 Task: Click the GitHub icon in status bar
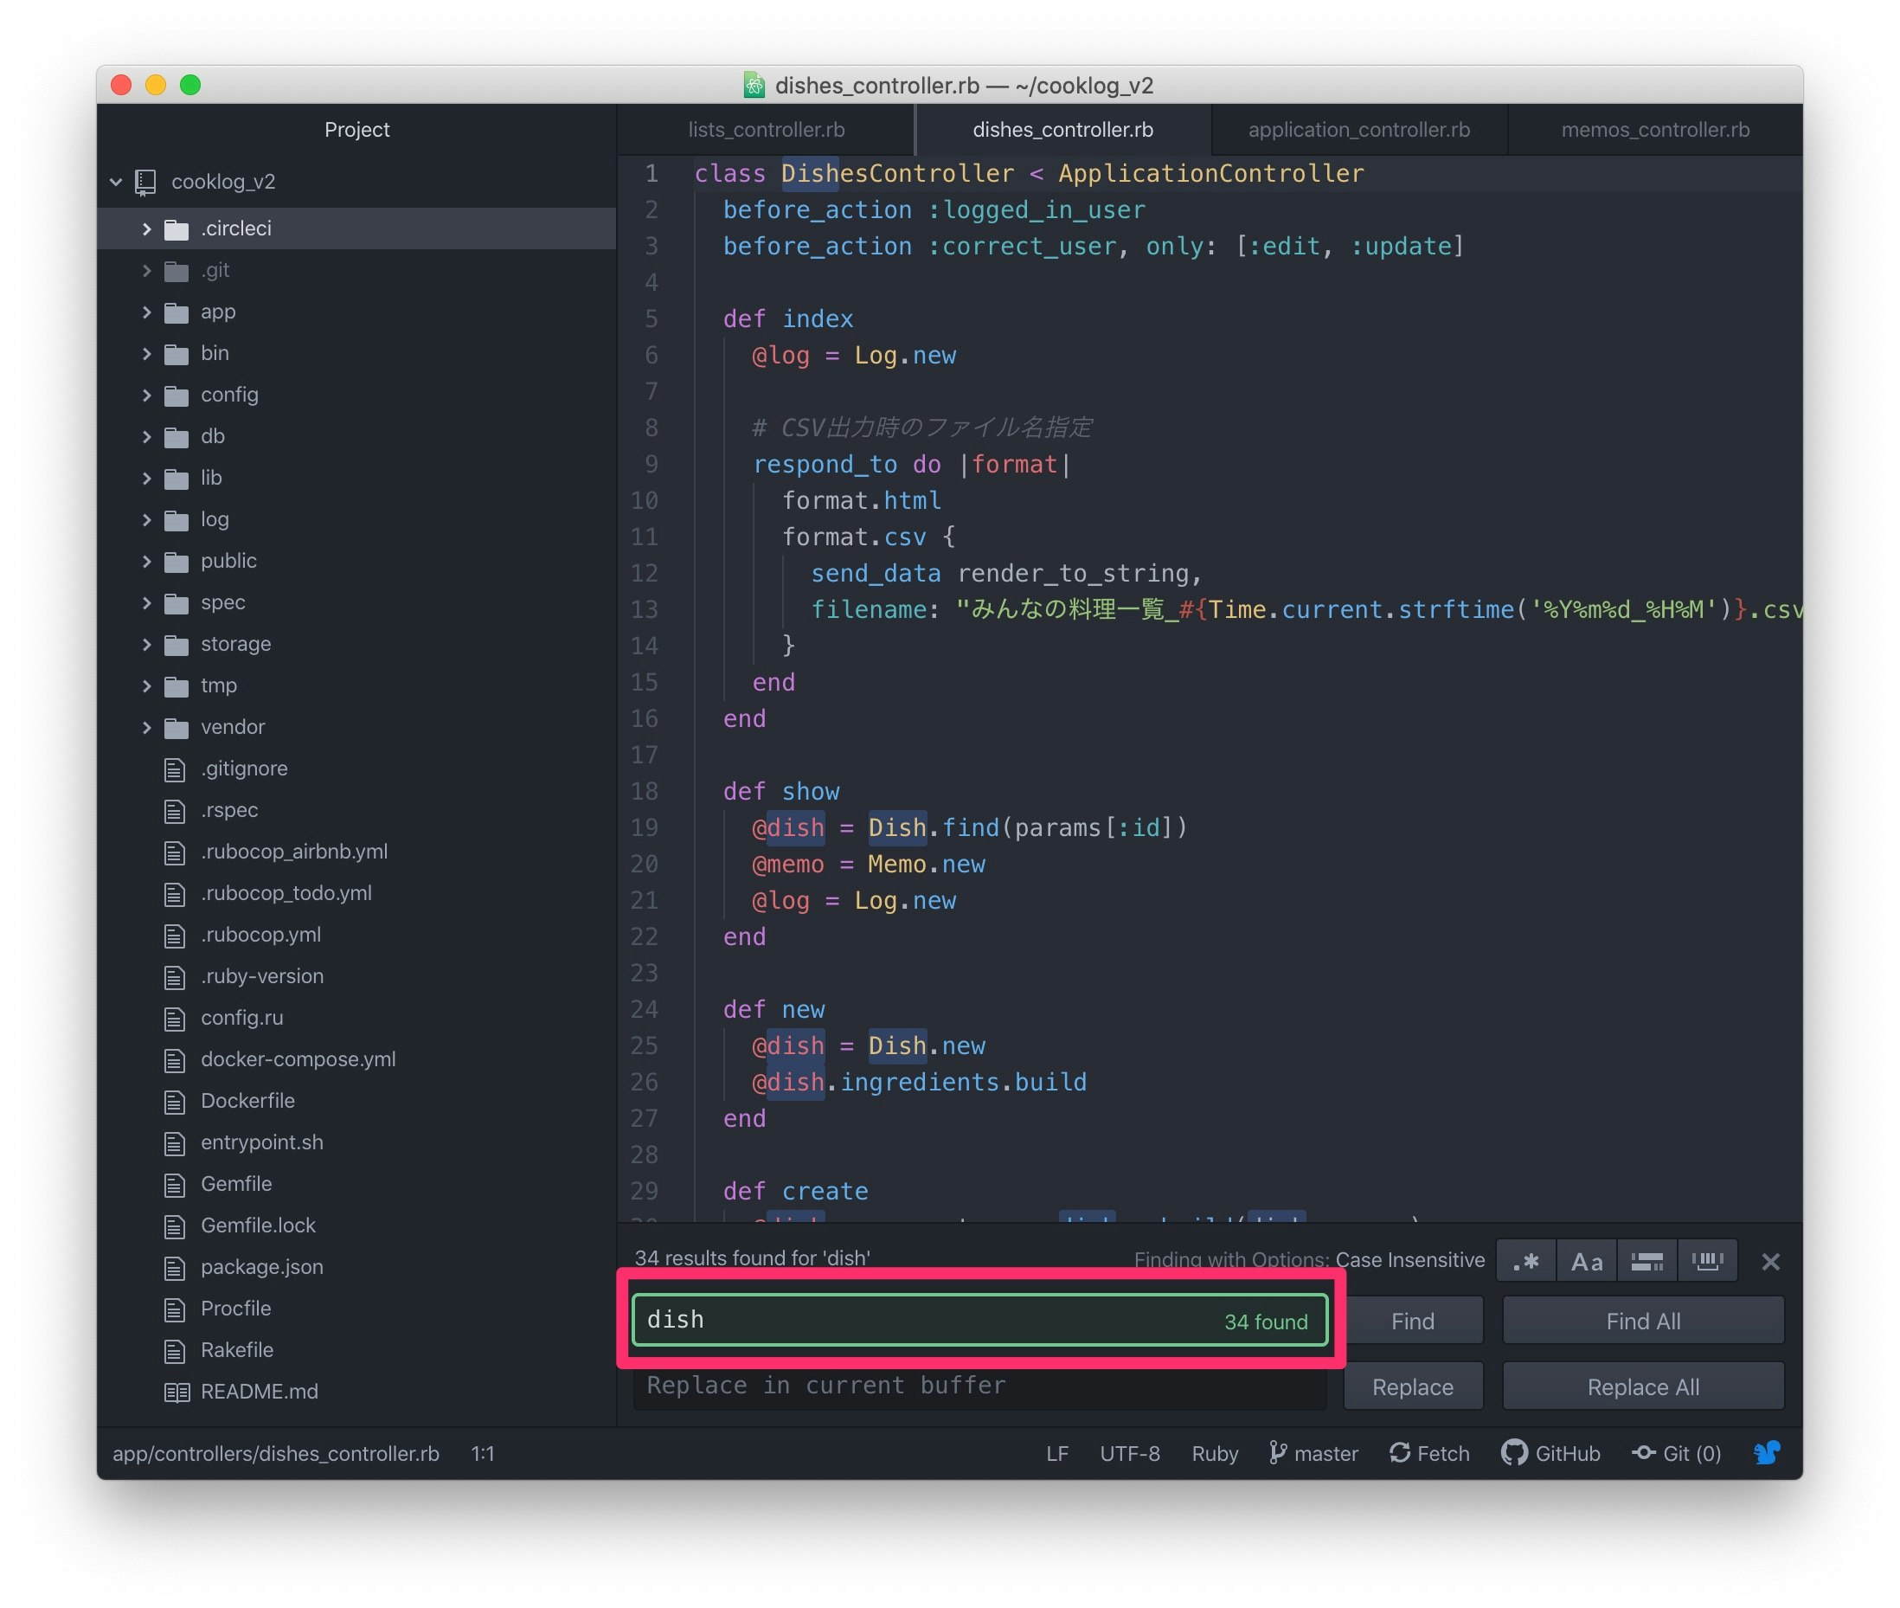point(1513,1452)
